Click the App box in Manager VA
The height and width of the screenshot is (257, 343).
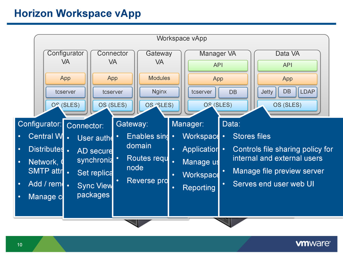(218, 79)
